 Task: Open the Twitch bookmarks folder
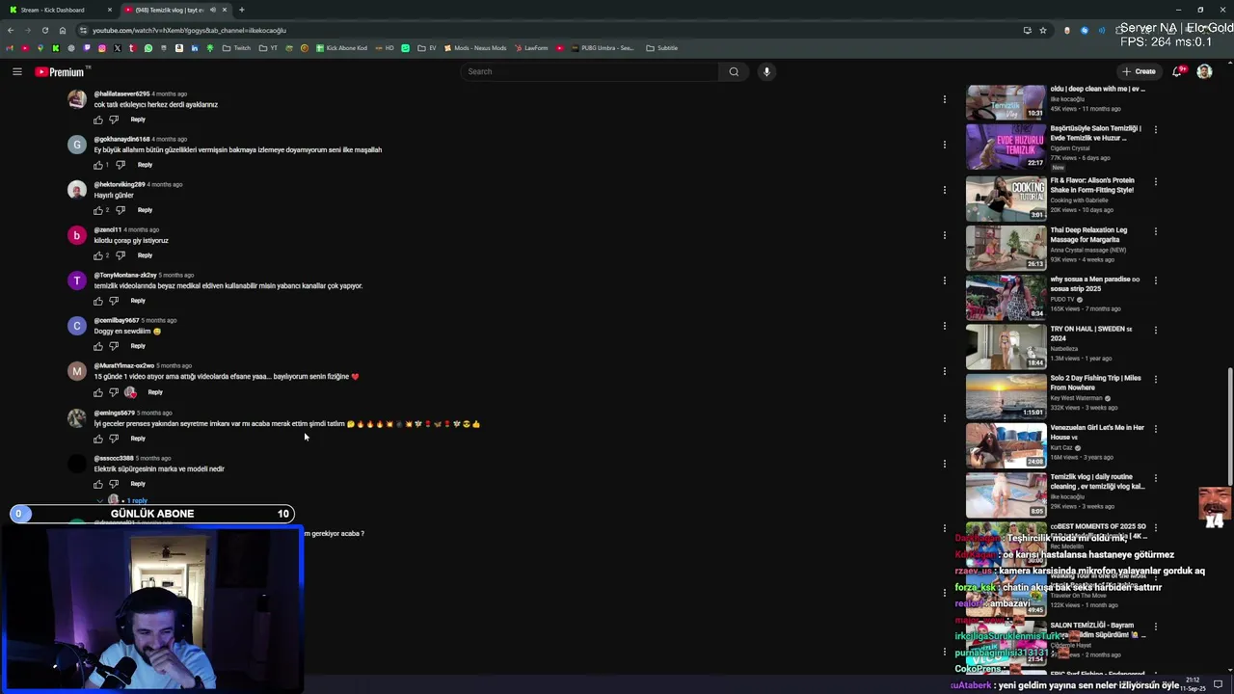coord(237,48)
